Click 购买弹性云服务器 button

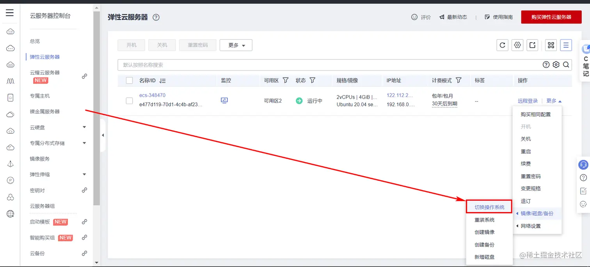point(551,17)
